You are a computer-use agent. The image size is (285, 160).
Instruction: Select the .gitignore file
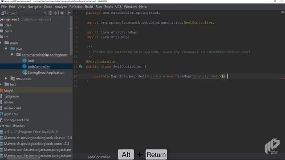12,96
